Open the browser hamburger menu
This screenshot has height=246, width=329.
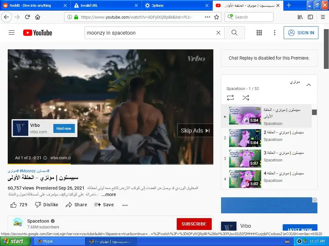tap(323, 17)
